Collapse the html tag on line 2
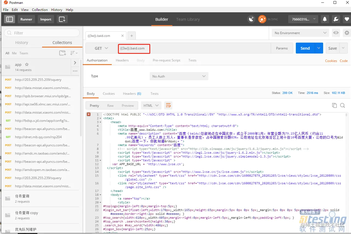This screenshot has width=351, height=234. (101, 119)
